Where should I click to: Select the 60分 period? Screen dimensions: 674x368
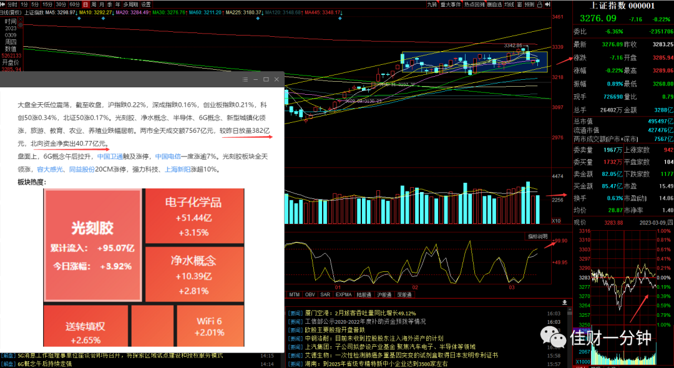(75, 4)
